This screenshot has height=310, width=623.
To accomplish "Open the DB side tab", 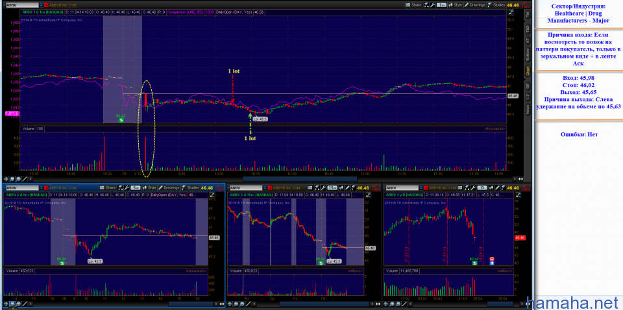I will tap(527, 86).
